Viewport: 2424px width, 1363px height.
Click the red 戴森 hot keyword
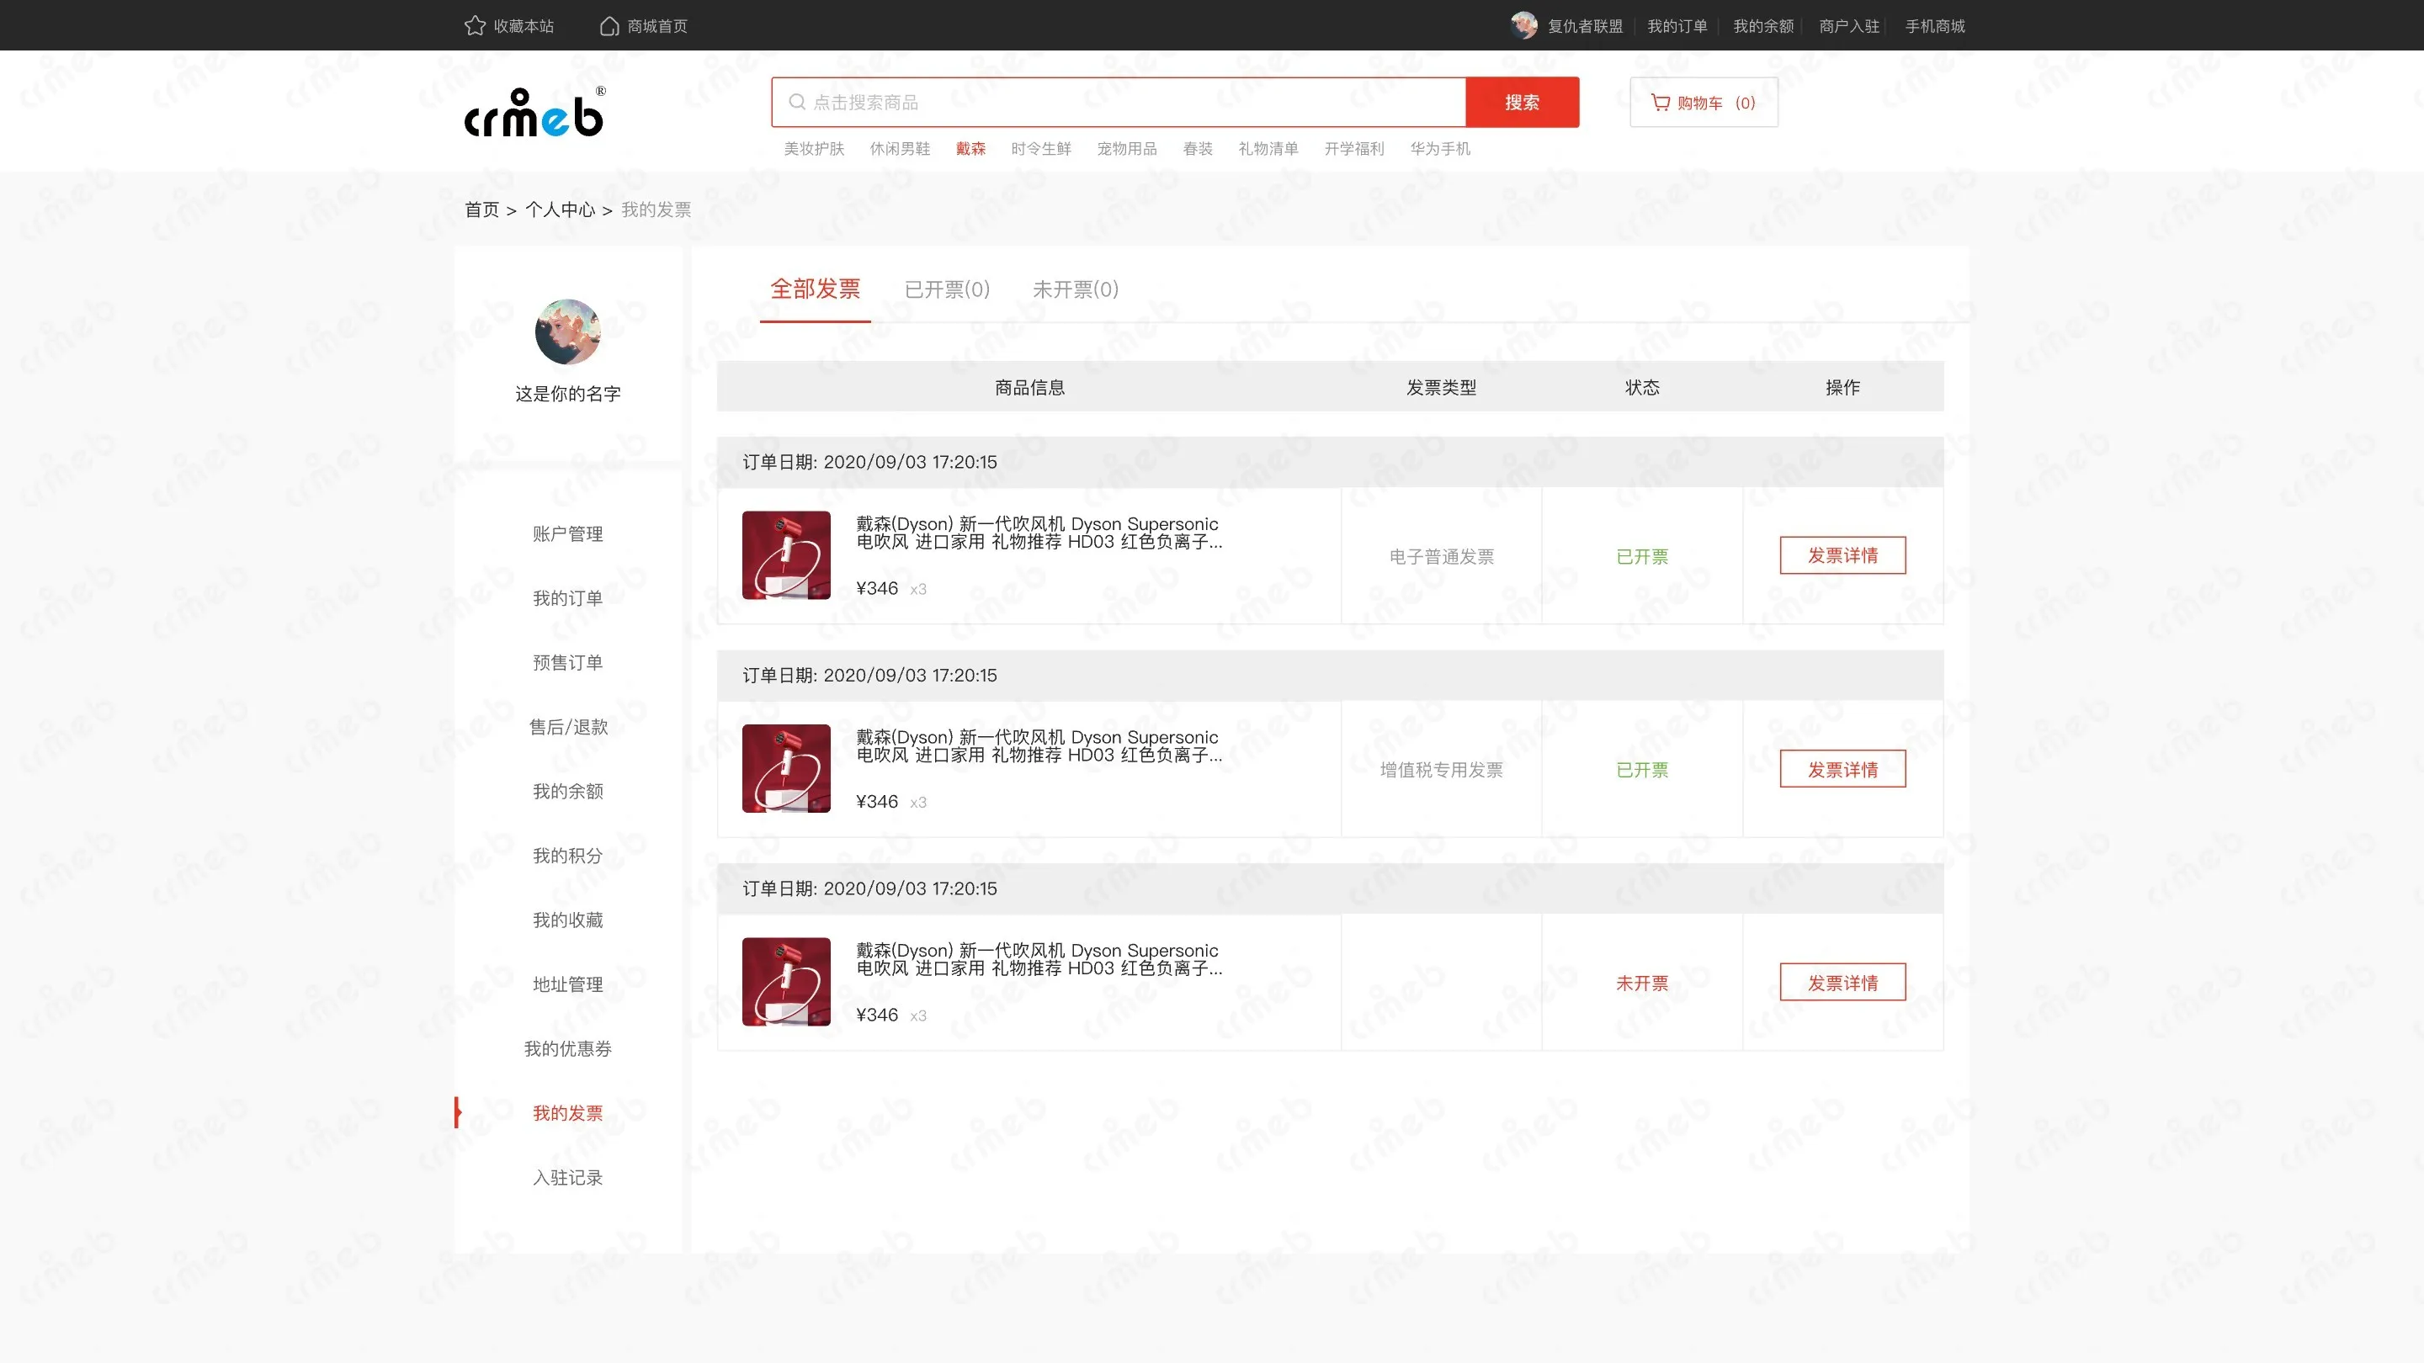click(x=971, y=149)
